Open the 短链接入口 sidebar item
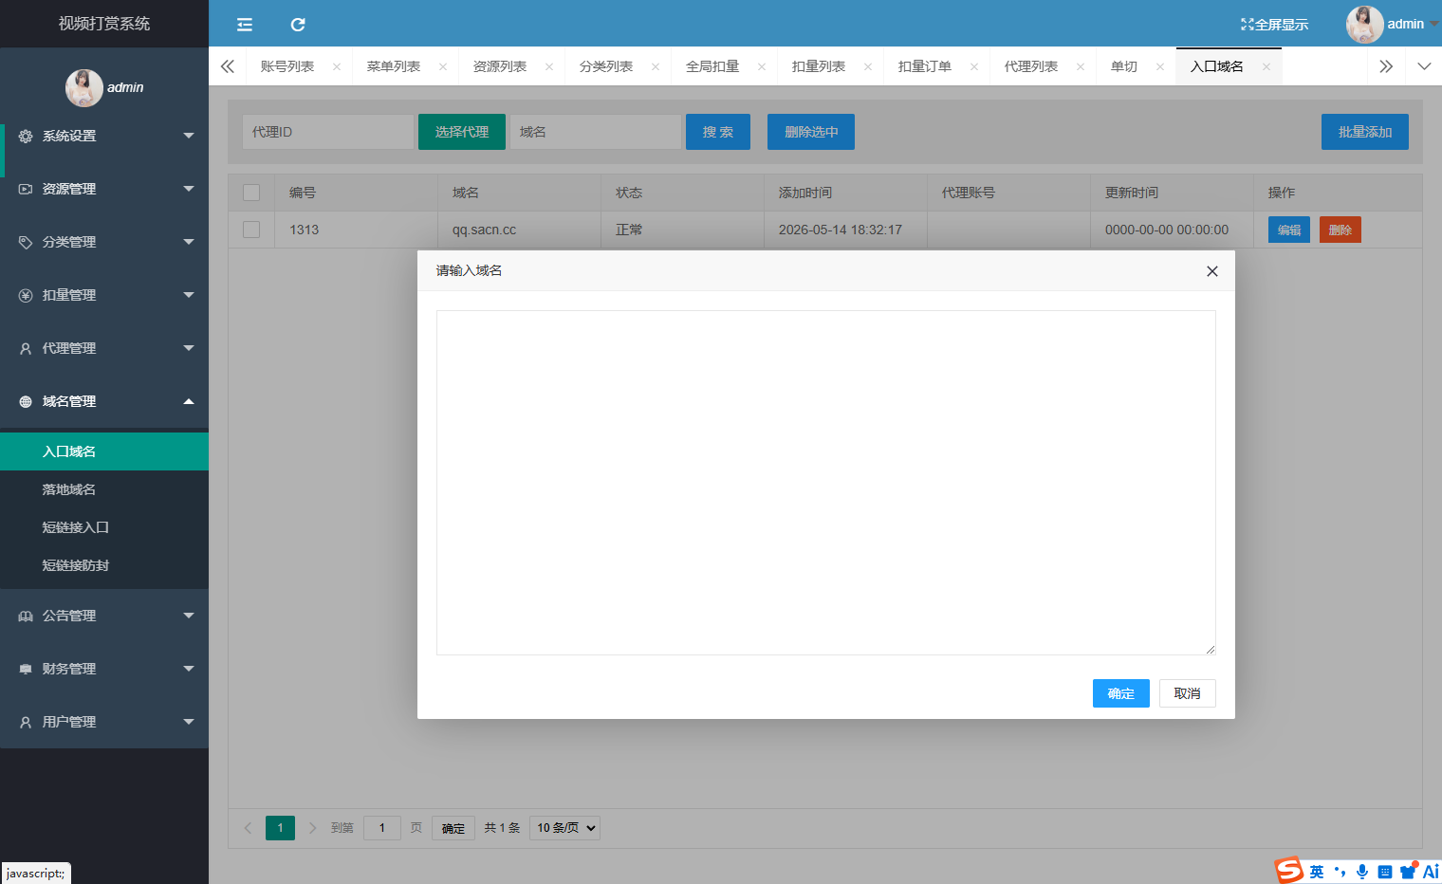 click(104, 527)
